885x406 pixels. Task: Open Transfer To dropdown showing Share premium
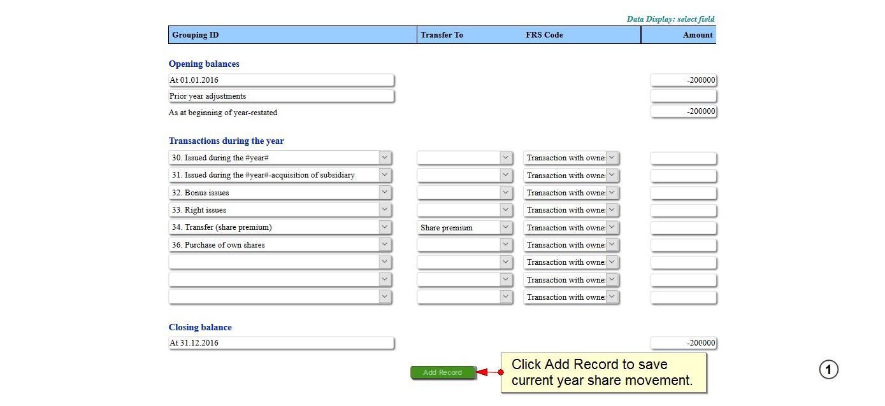coord(505,227)
